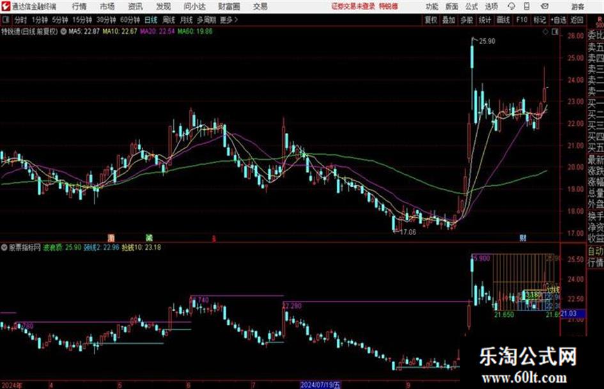The image size is (604, 389).
Task: Switch to 5分钟 period tab
Action: click(59, 20)
